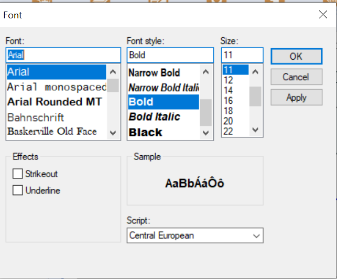This screenshot has height=279, width=337.
Task: Open the Script dropdown menu
Action: [195, 235]
